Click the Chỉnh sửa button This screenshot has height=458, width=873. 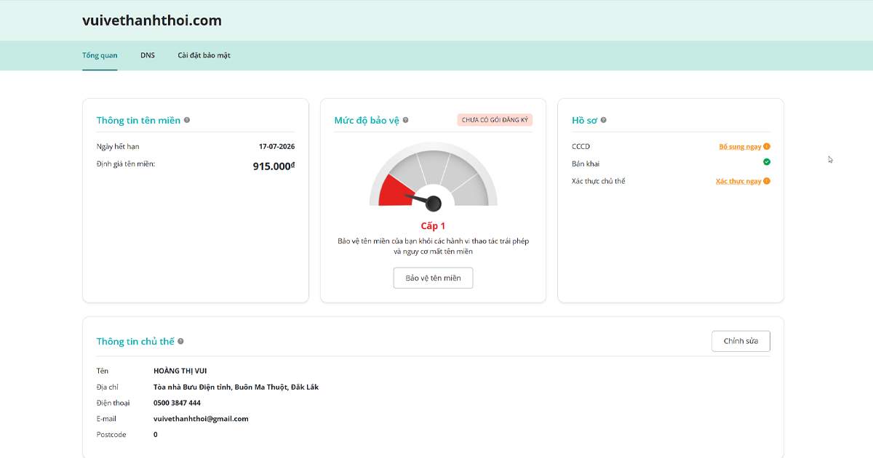click(x=741, y=341)
